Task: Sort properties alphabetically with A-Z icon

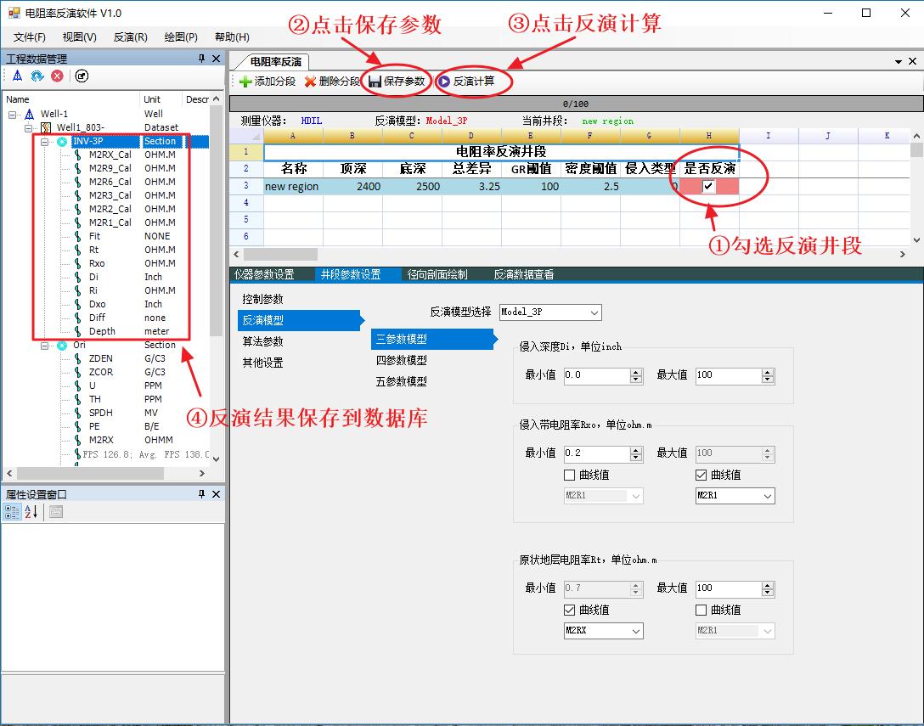Action: (x=32, y=512)
